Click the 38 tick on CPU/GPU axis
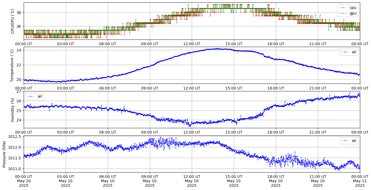Viewport: 371px width, 190px height. (x=19, y=12)
